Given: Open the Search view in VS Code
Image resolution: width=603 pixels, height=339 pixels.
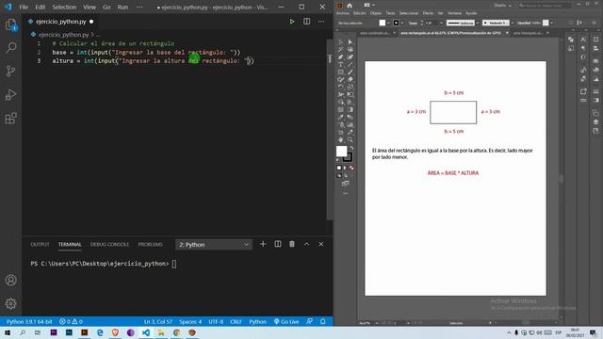Looking at the screenshot, I should tap(10, 48).
